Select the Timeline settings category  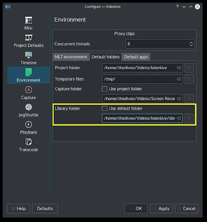pyautogui.click(x=28, y=58)
